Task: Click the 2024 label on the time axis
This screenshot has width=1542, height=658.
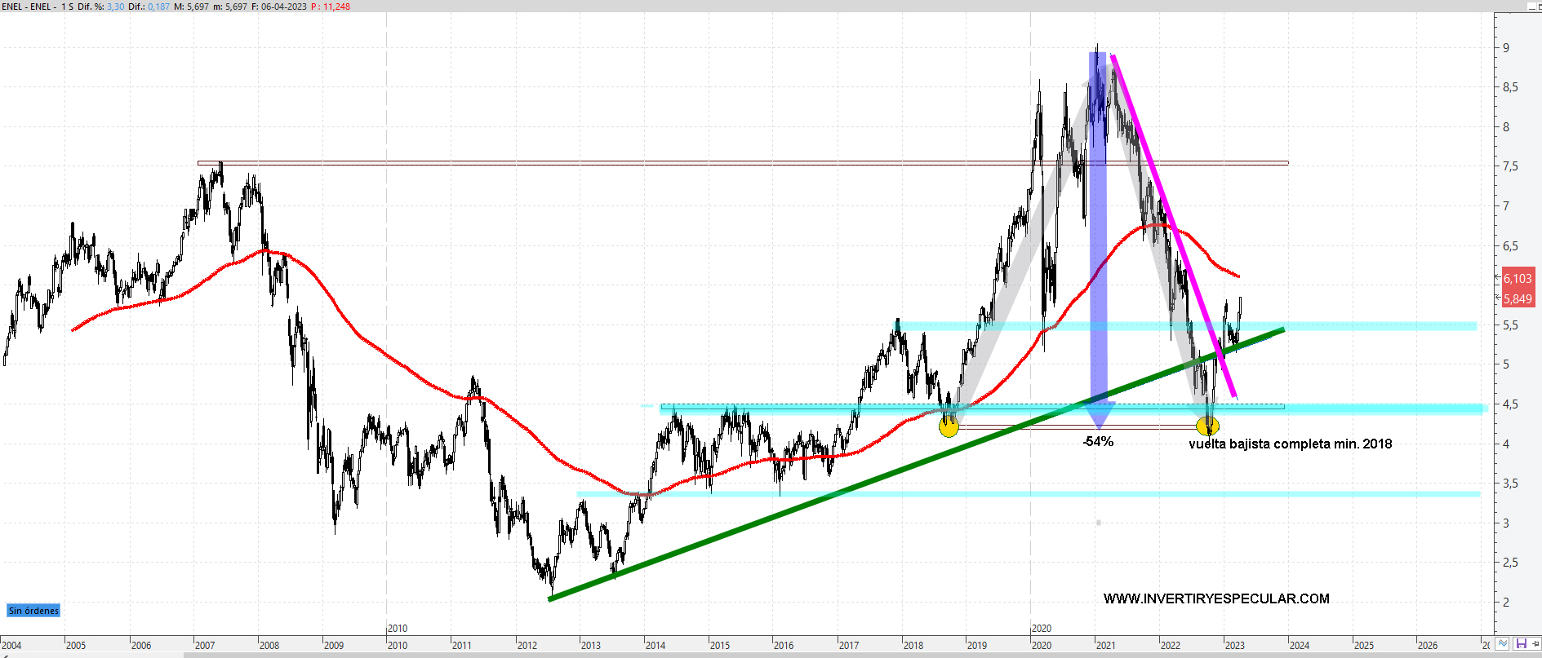Action: pos(1299,646)
